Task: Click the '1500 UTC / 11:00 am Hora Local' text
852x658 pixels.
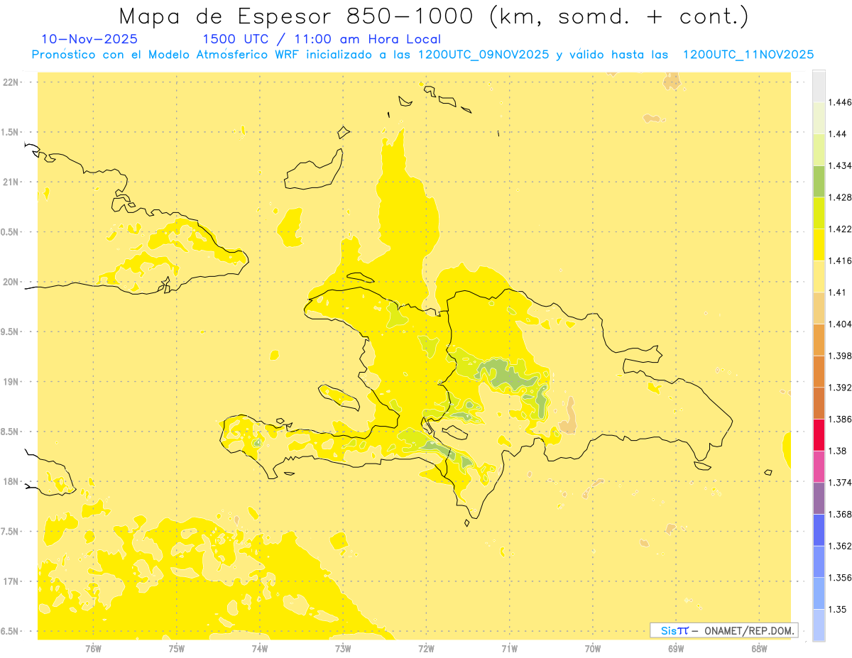Action: [x=322, y=40]
